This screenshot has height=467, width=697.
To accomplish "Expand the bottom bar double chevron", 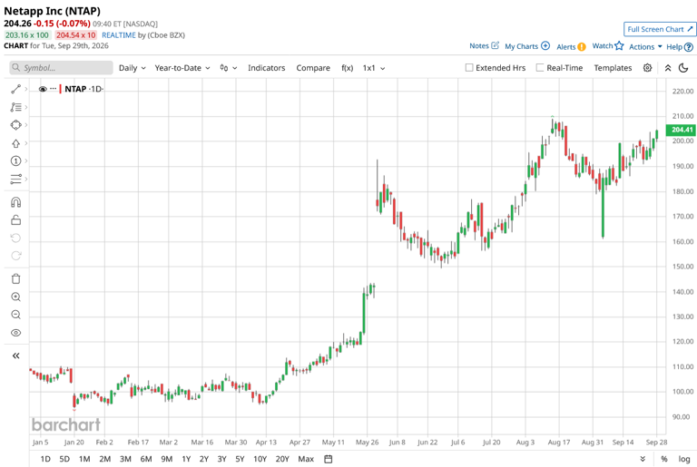I will 643,459.
